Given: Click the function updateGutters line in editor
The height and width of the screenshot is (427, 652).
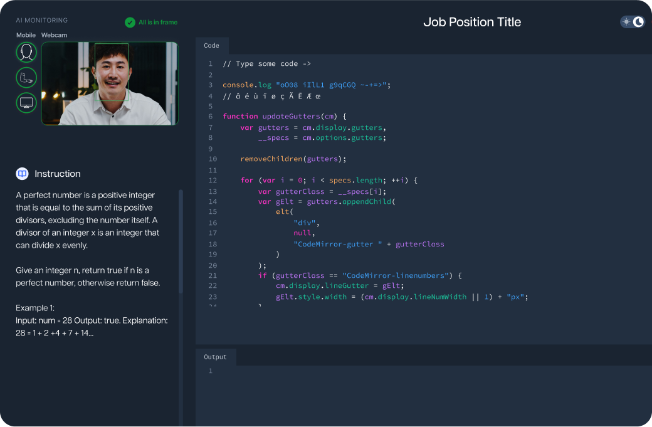Looking at the screenshot, I should tap(285, 117).
